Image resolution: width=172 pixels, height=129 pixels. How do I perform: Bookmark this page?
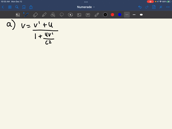[x=24, y=7]
